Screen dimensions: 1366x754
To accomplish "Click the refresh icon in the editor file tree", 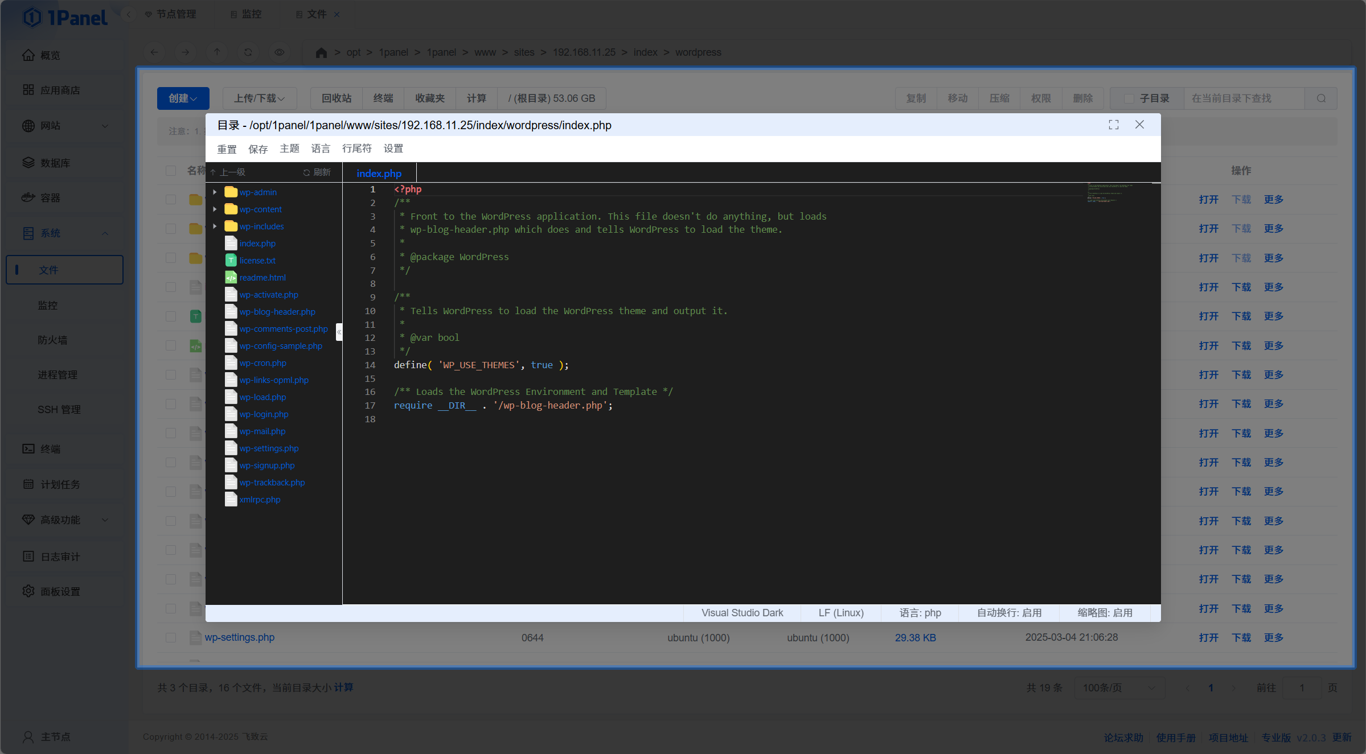I will click(306, 172).
